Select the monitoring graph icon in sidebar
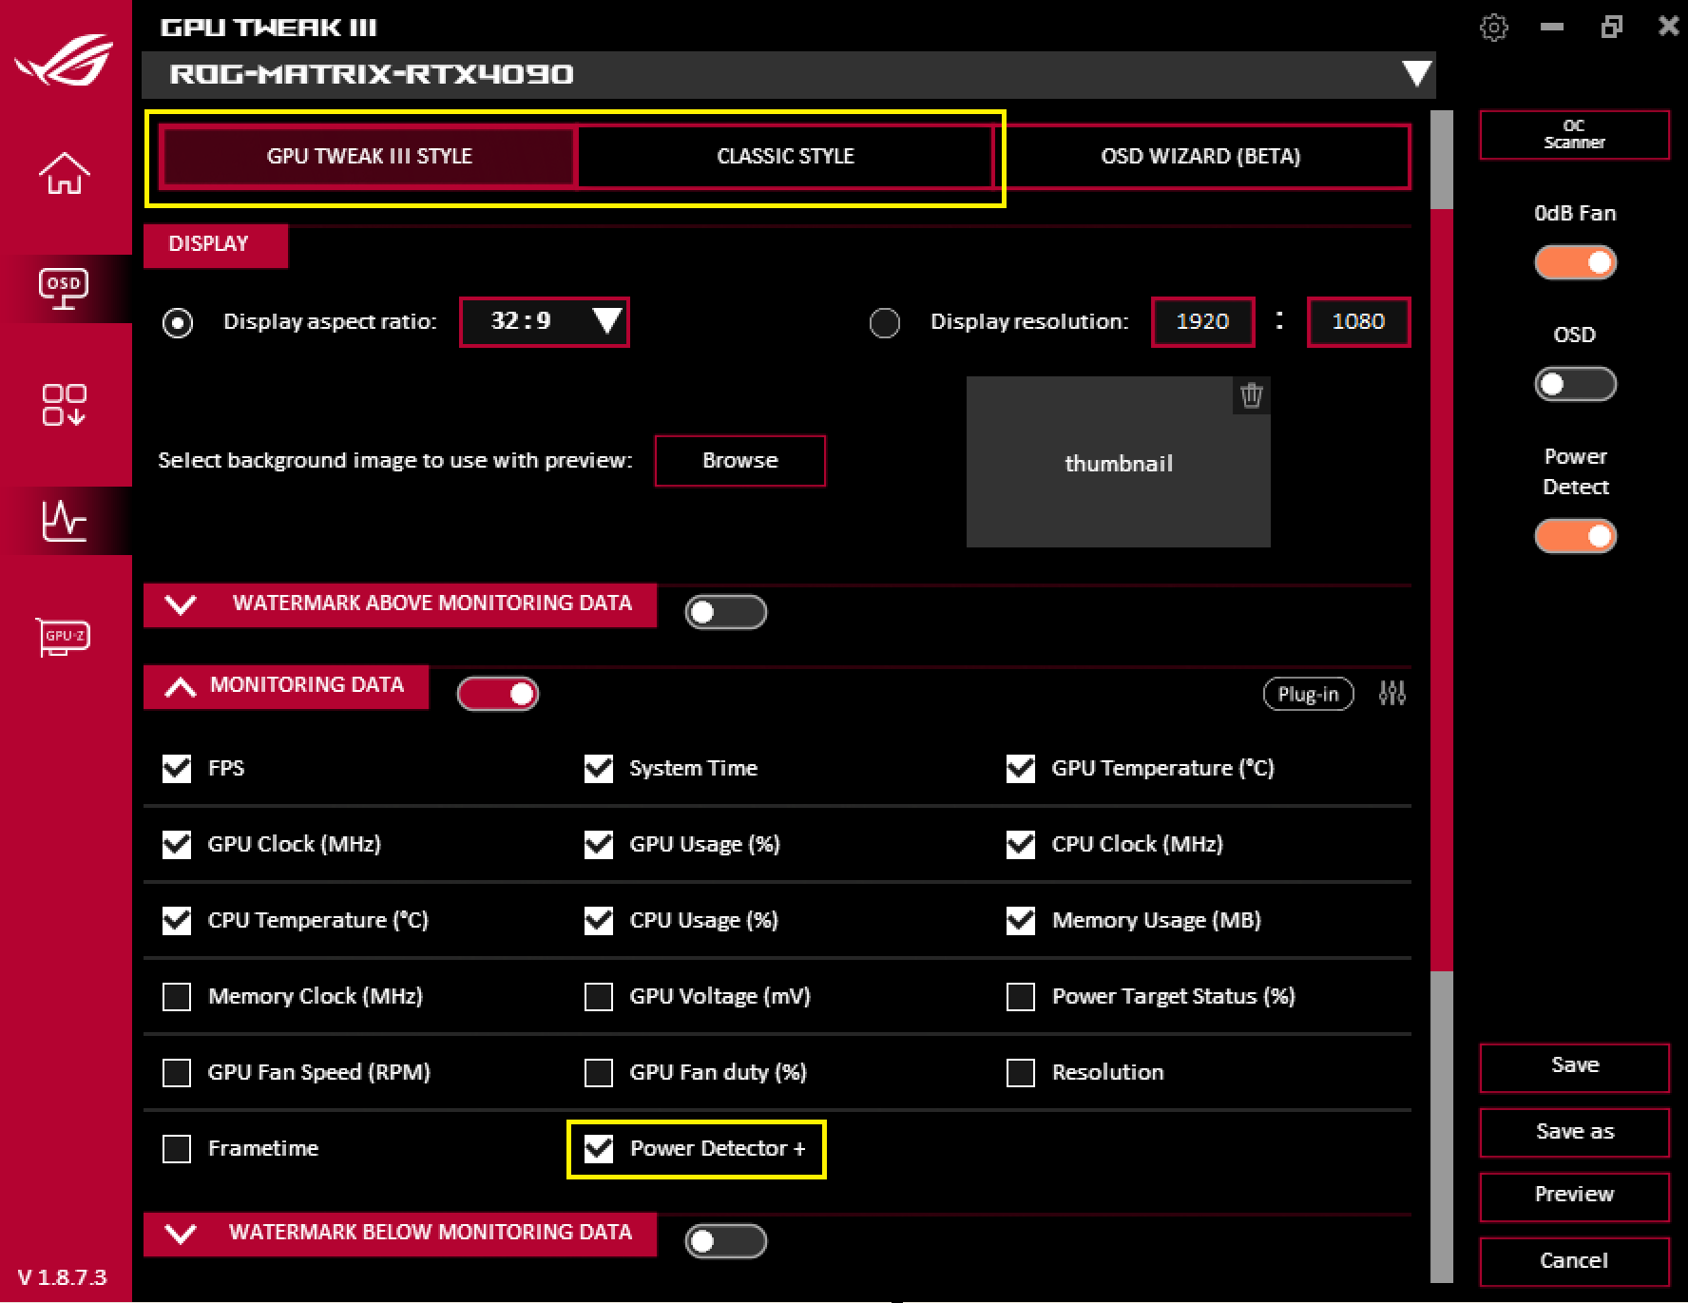This screenshot has width=1688, height=1303. [x=66, y=521]
